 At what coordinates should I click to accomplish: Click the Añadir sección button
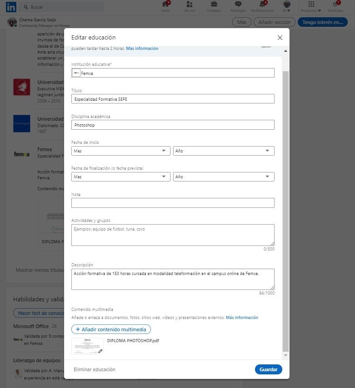point(275,22)
